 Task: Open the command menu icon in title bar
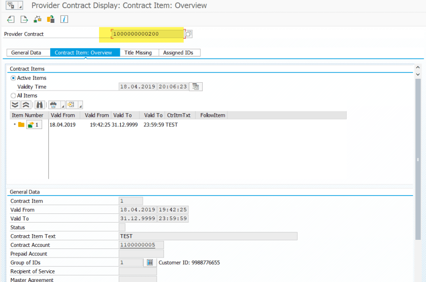point(11,5)
